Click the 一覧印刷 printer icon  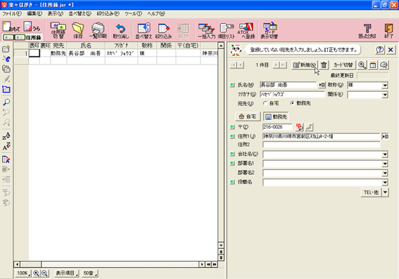coord(98,30)
